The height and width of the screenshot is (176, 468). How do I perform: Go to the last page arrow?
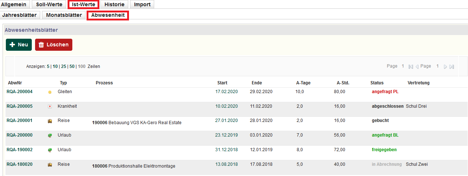coord(452,66)
